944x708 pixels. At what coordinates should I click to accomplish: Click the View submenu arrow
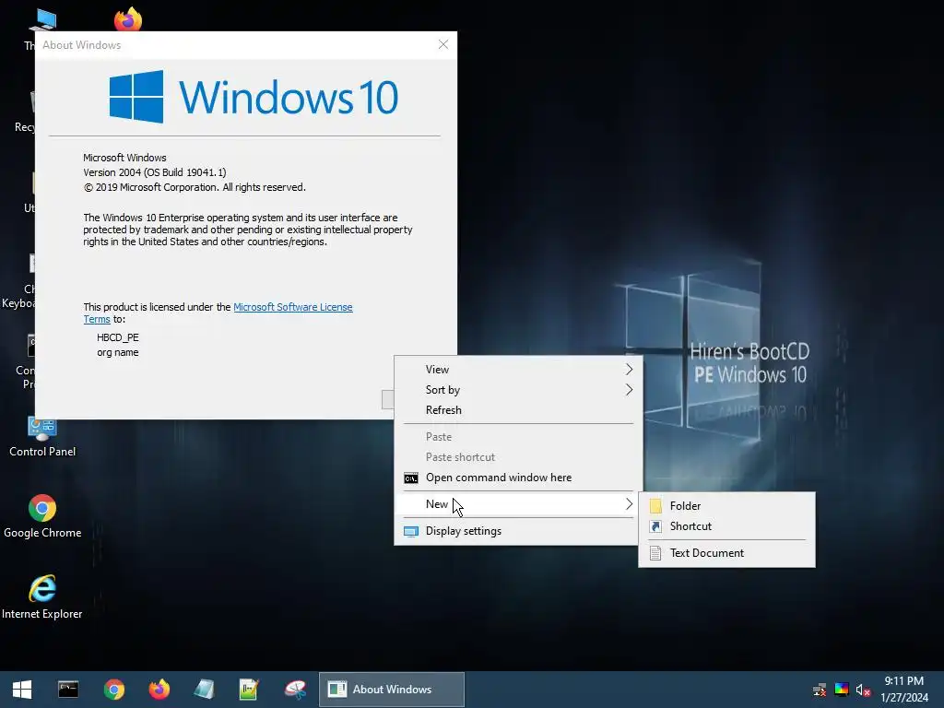[629, 369]
